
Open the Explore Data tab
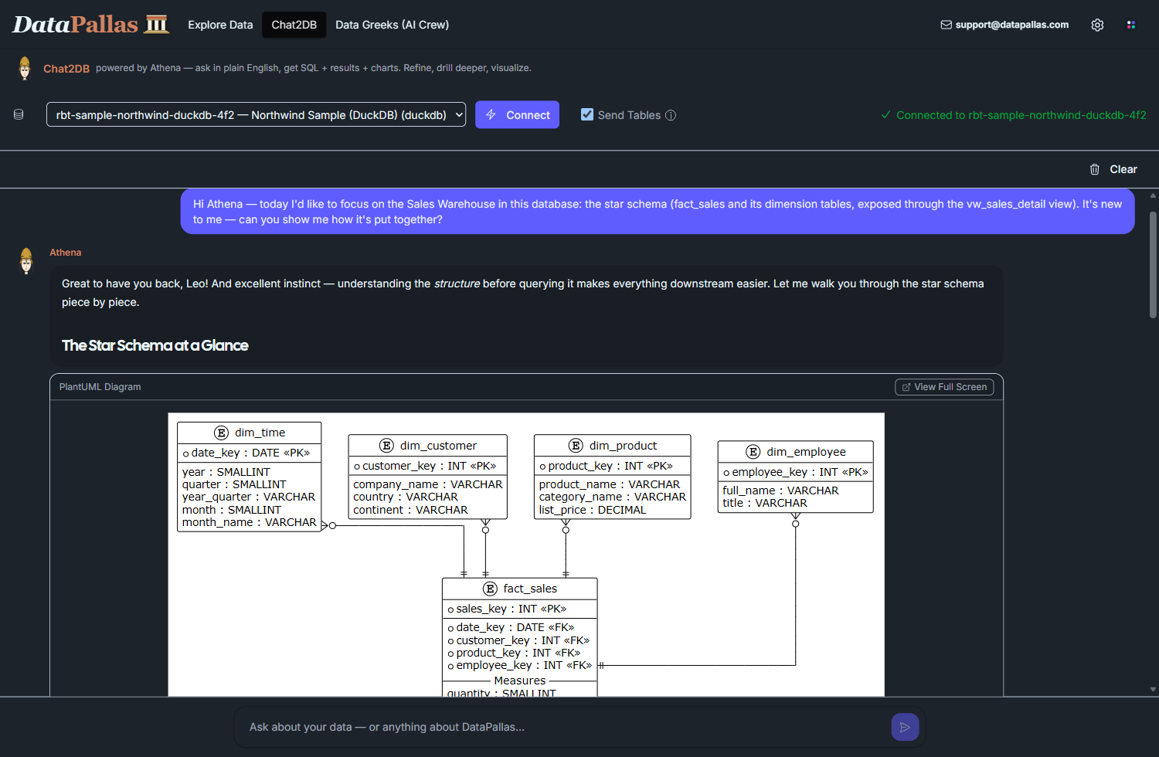click(x=220, y=25)
